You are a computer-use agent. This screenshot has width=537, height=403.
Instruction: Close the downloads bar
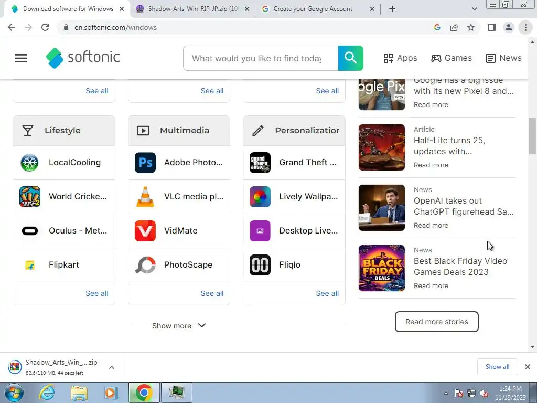[x=528, y=367]
